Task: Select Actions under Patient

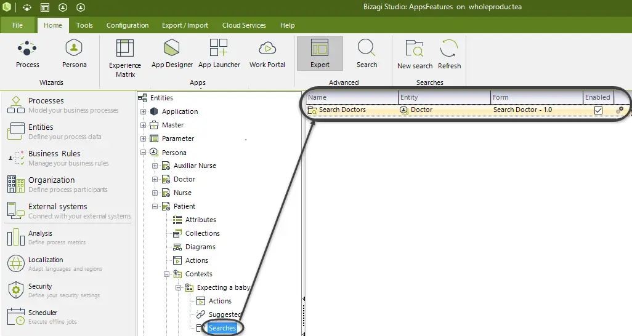Action: coord(196,260)
